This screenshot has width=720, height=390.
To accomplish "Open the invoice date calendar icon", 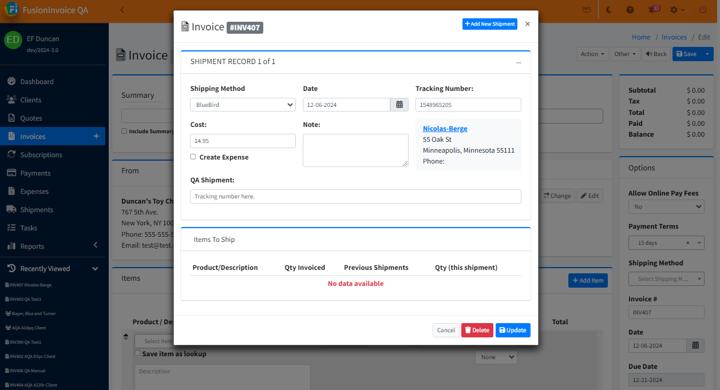I will pos(695,345).
